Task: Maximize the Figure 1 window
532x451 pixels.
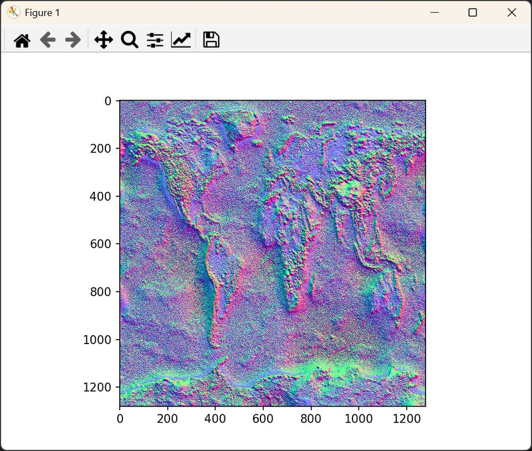Action: coord(473,12)
